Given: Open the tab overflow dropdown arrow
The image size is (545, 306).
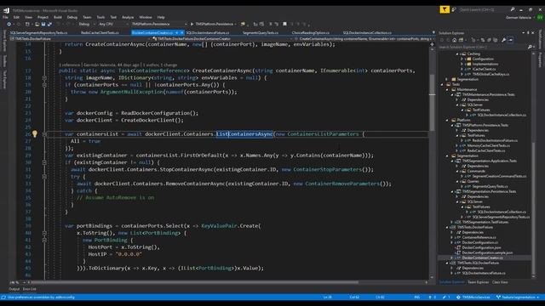Looking at the screenshot, I should pyautogui.click(x=433, y=32).
